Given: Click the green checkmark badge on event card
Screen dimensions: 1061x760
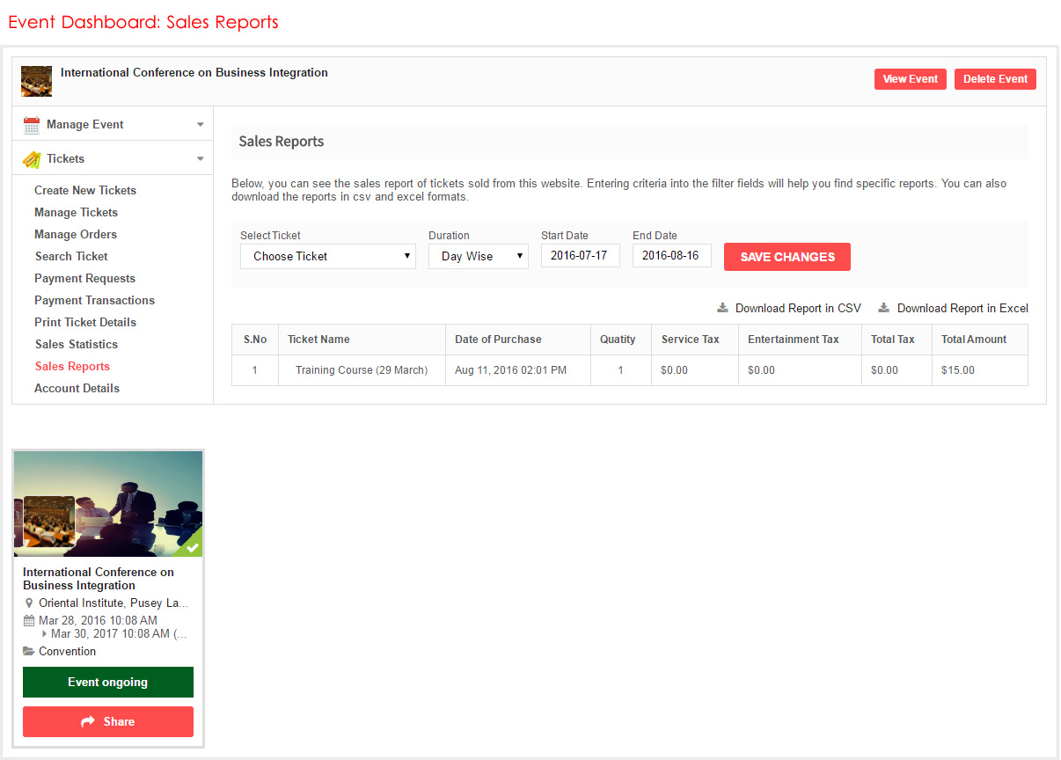Looking at the screenshot, I should [x=192, y=547].
